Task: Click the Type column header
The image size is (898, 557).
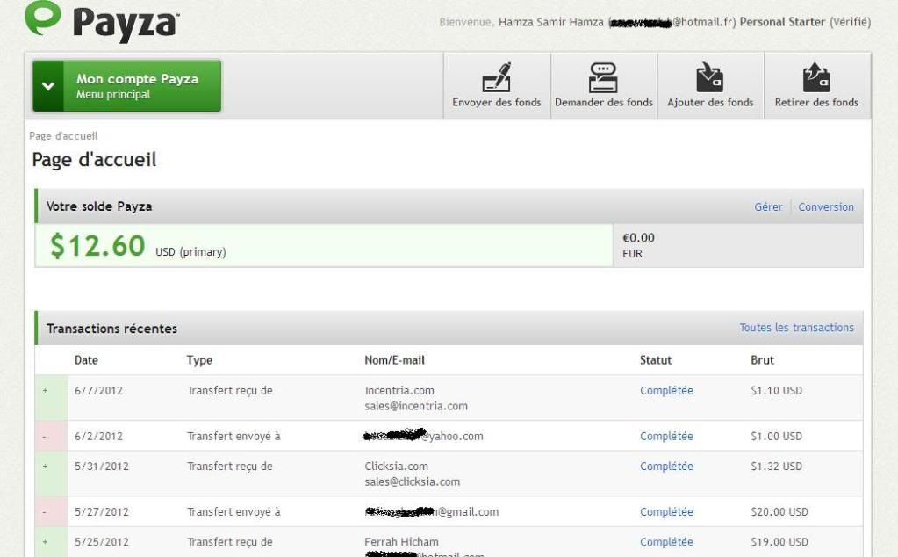Action: pyautogui.click(x=199, y=361)
